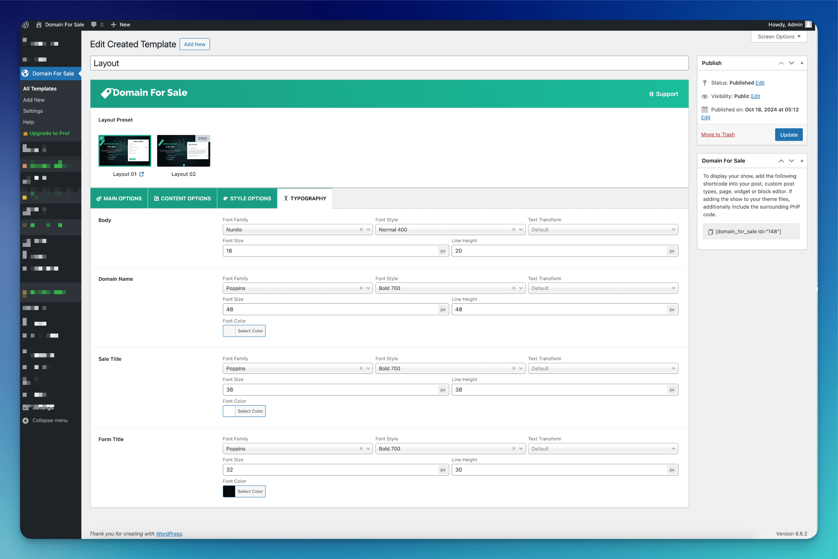The height and width of the screenshot is (559, 838).
Task: Select the Layout 02 PRO preset thumbnail
Action: (184, 151)
